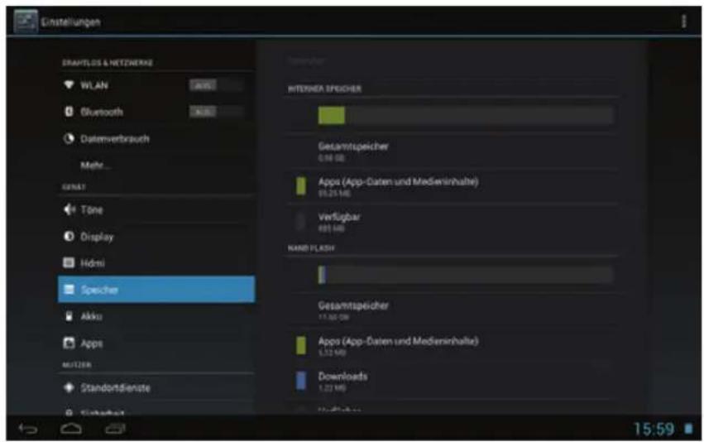The height and width of the screenshot is (442, 704).
Task: Toggle the WLAN switch
Action: coord(217,85)
